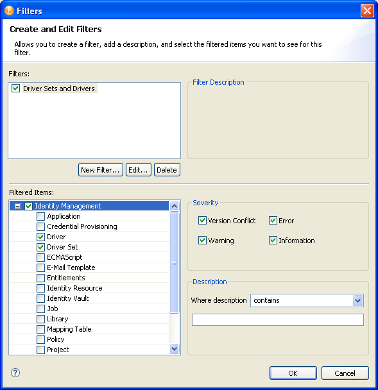The height and width of the screenshot is (390, 378).
Task: Uncheck the Identity Management checkbox
Action: [x=29, y=206]
